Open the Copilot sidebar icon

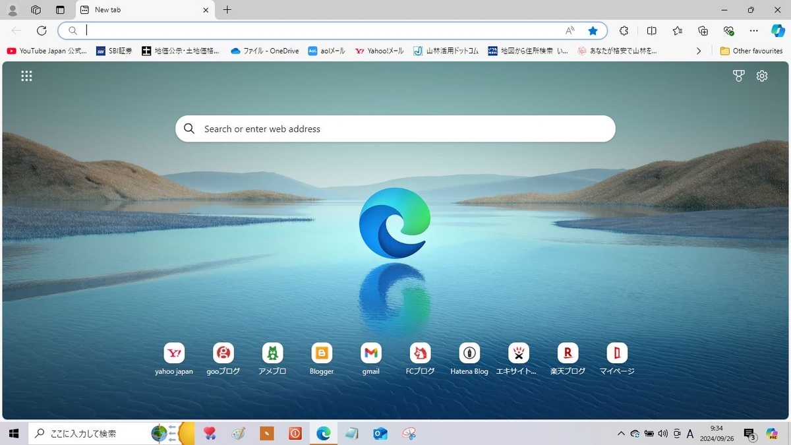(778, 30)
